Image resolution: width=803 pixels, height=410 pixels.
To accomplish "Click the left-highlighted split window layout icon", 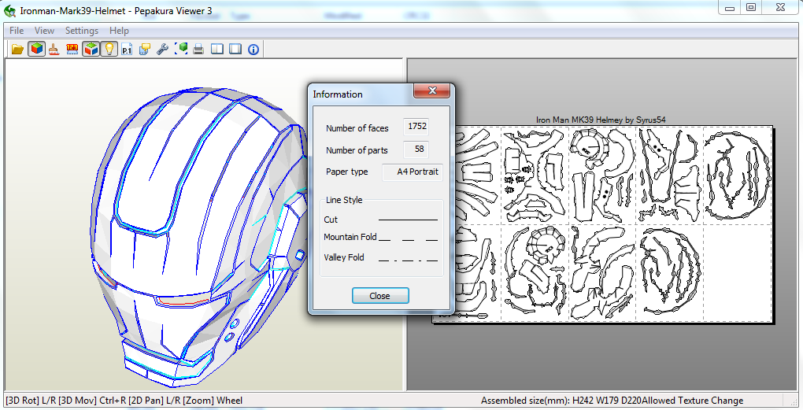I will pos(217,49).
